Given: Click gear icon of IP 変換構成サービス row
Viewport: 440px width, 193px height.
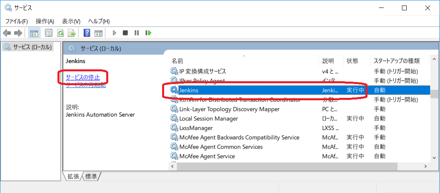Looking at the screenshot, I should click(174, 71).
